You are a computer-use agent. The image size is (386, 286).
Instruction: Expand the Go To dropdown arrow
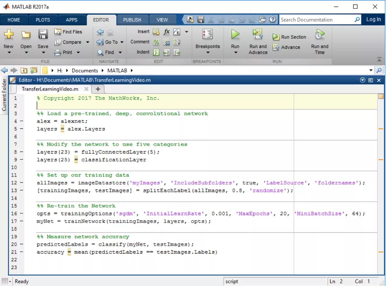coord(122,42)
